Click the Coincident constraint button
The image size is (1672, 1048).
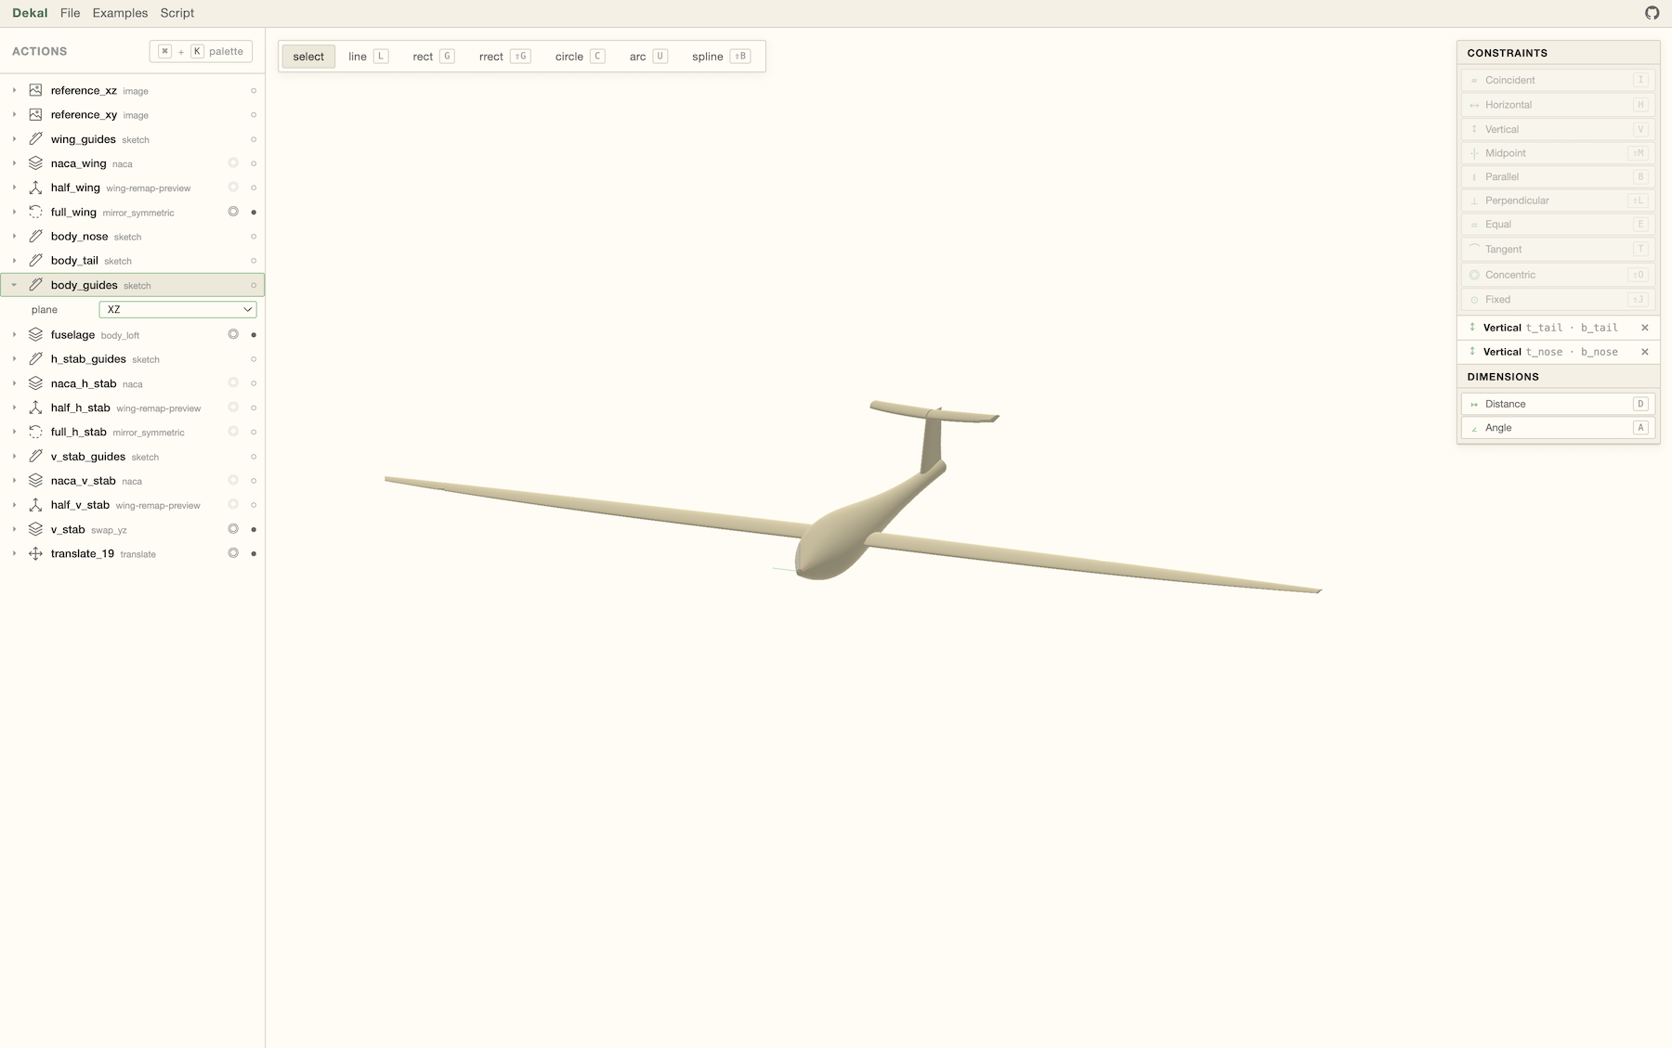[x=1559, y=80]
